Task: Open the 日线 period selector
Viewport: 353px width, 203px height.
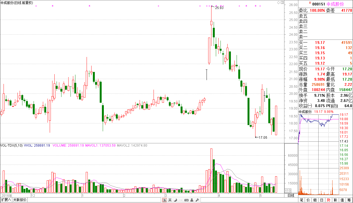Action: (x=291, y=195)
